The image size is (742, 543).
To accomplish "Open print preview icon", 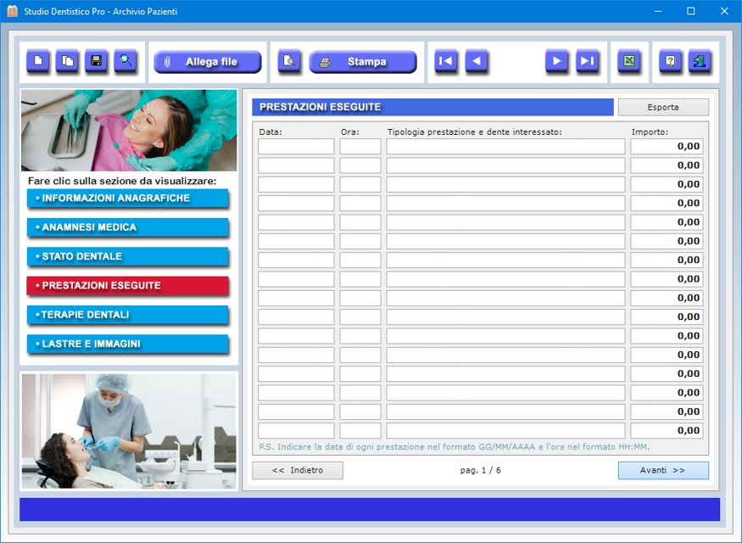I will coord(288,61).
